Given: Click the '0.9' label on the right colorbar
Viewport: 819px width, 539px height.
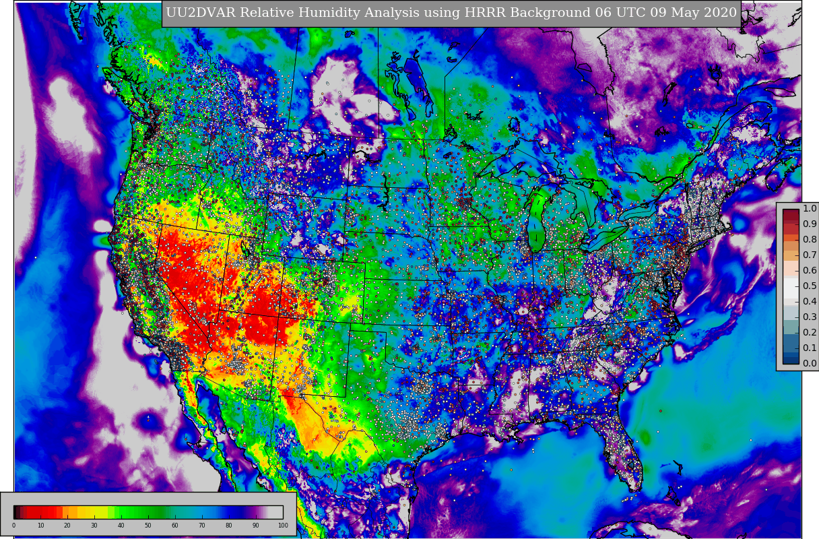Looking at the screenshot, I should click(810, 224).
